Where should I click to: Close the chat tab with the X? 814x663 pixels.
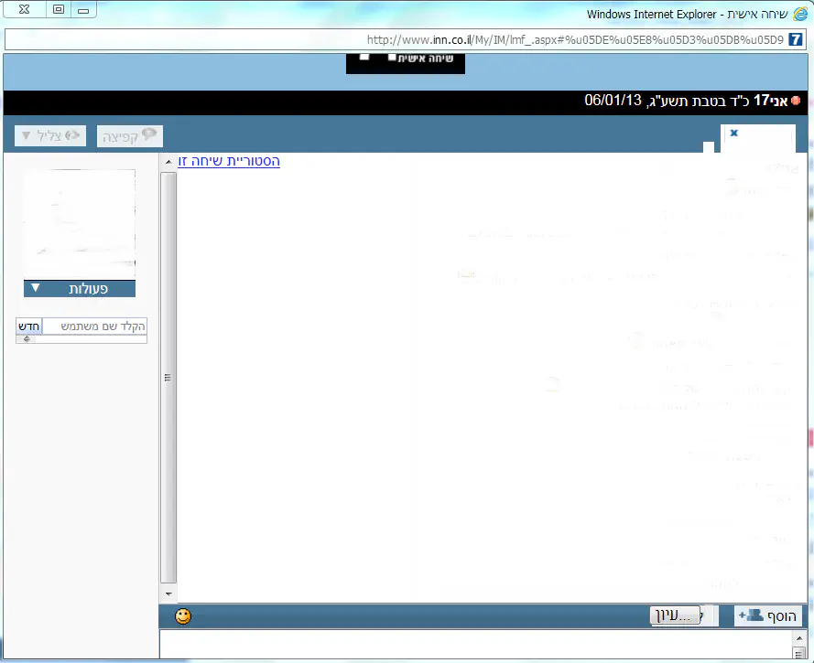point(733,134)
